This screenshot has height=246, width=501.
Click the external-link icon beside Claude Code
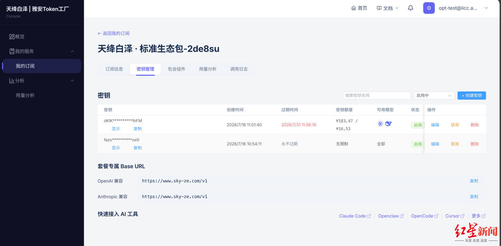[x=369, y=216]
